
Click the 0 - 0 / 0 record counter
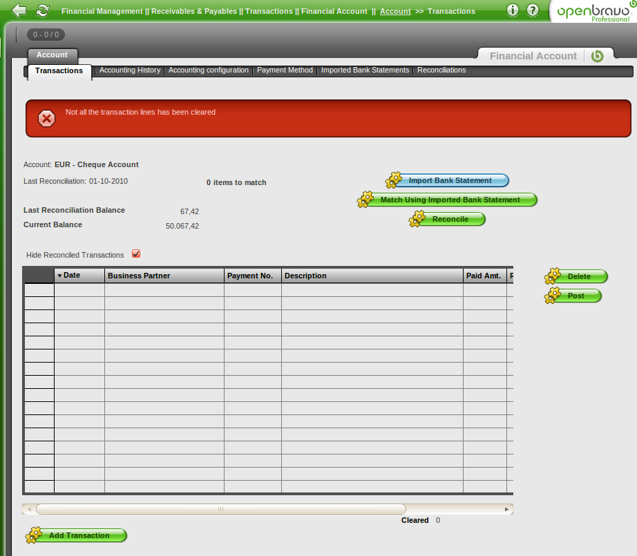coord(46,35)
